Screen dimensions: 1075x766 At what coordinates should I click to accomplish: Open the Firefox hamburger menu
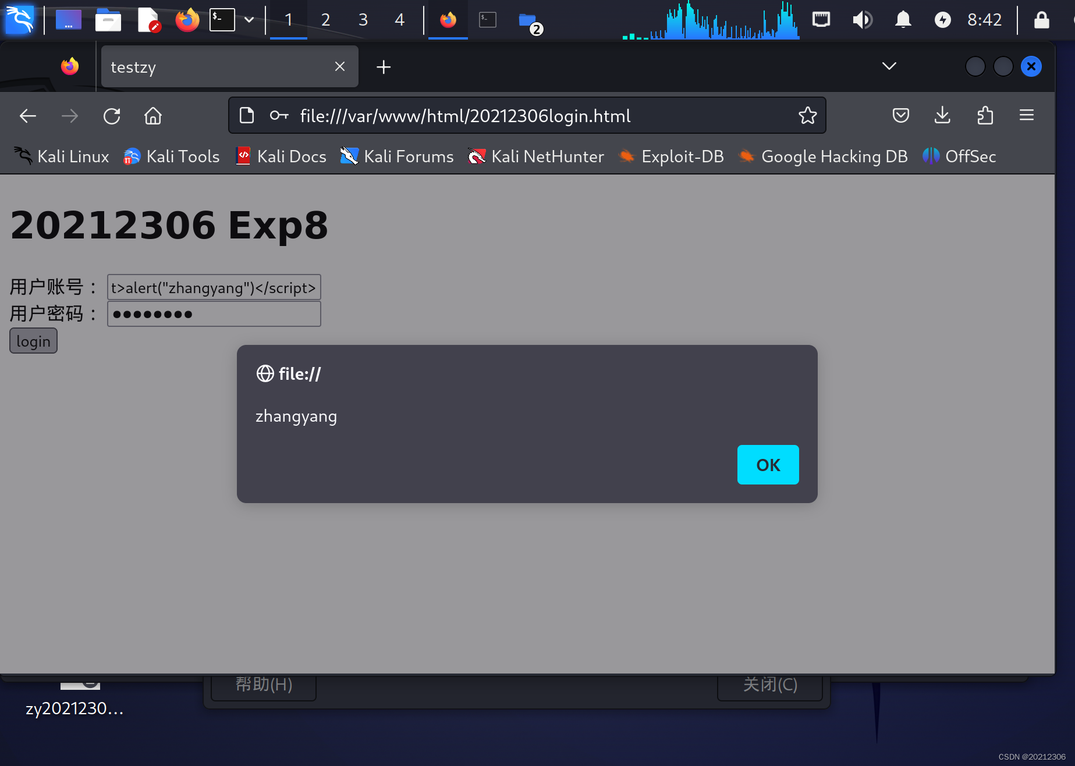(x=1027, y=115)
